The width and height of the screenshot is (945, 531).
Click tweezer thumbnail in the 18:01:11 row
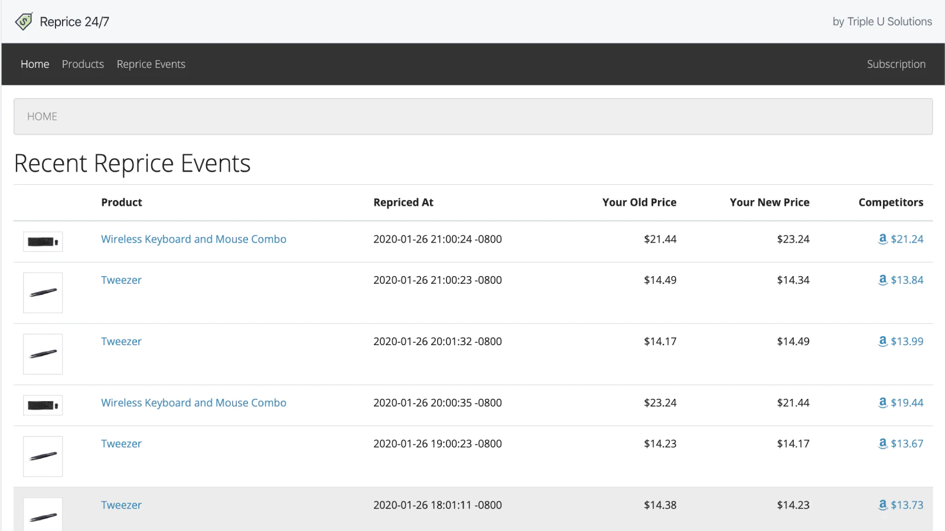43,514
